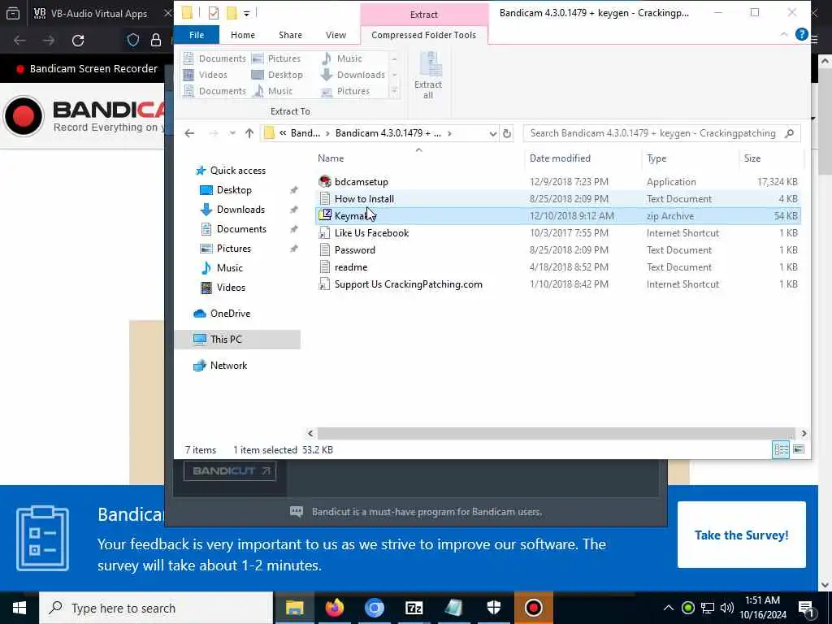Viewport: 832px width, 624px height.
Task: Expand breadcrumb after Bandicam 4.3.0.1479 folder
Action: click(x=449, y=134)
